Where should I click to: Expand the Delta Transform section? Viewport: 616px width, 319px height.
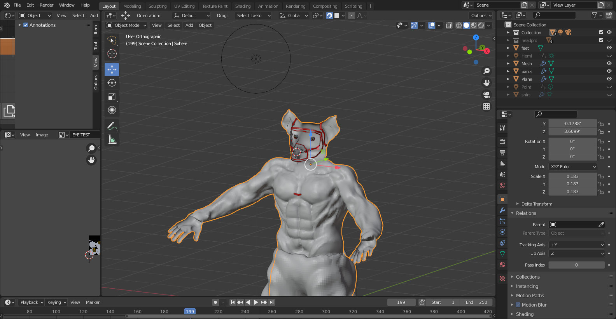pos(536,204)
